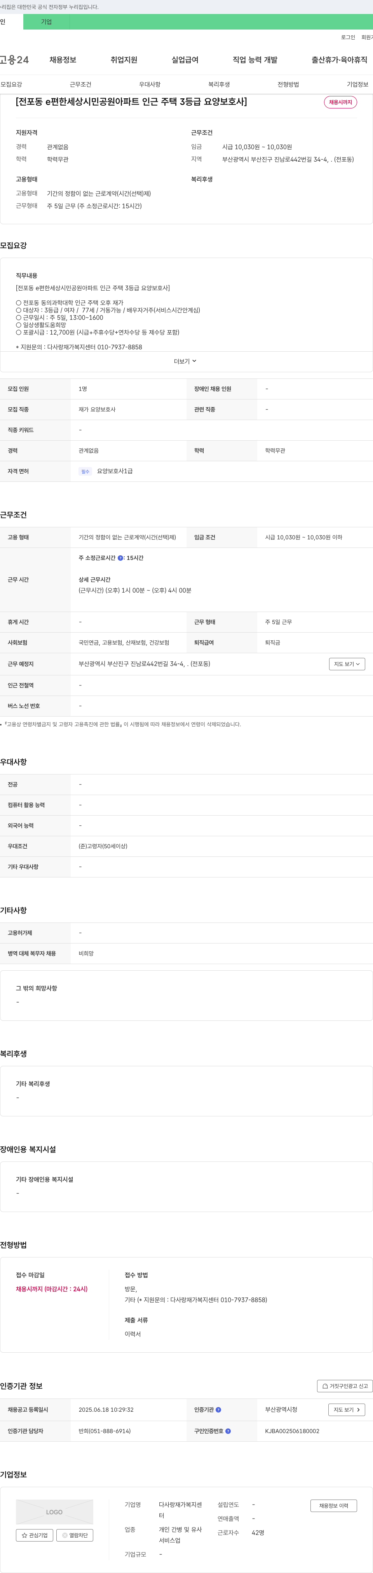Click company name 다사랑재가복지센터

[181, 1510]
